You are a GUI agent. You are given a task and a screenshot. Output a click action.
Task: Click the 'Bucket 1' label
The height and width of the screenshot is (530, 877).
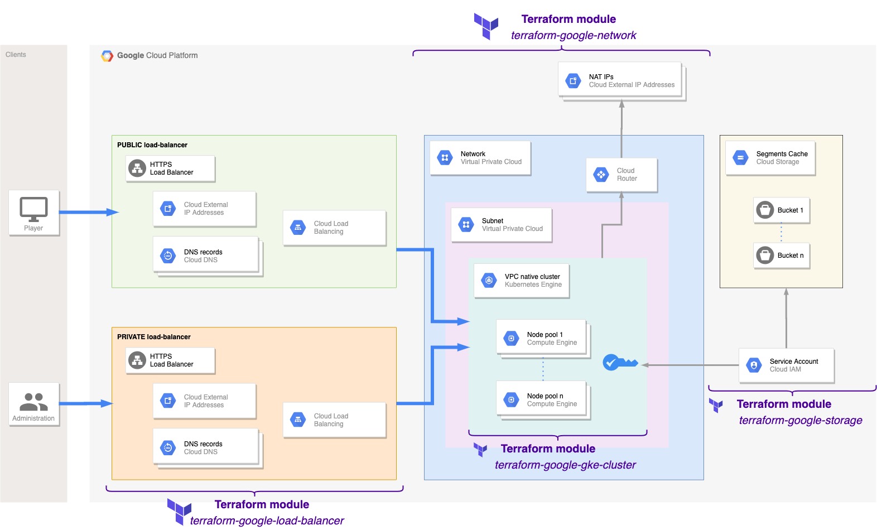point(791,210)
